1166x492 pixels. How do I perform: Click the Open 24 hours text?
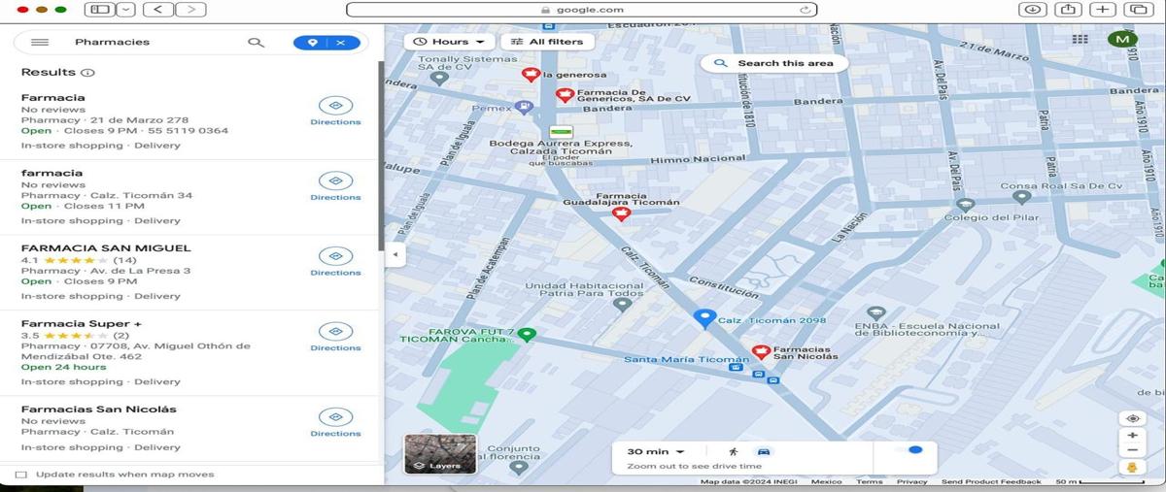click(64, 368)
